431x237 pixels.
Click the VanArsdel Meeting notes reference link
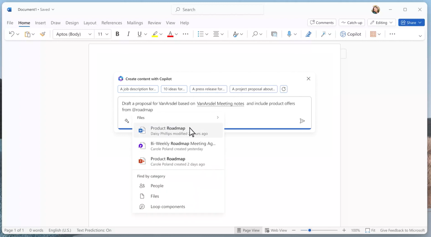[220, 104]
